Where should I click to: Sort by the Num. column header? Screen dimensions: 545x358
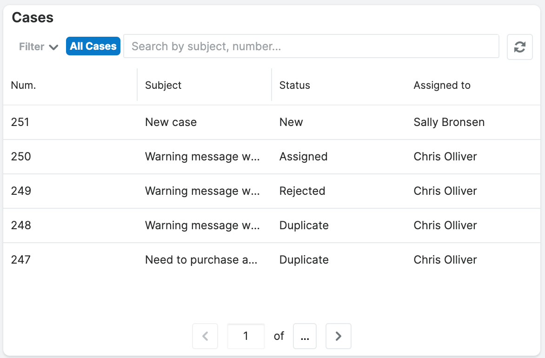click(x=23, y=85)
